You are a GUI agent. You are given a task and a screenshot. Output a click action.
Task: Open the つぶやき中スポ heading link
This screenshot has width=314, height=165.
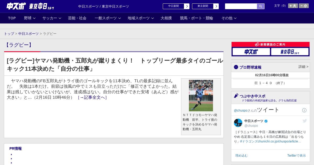[x=253, y=96]
